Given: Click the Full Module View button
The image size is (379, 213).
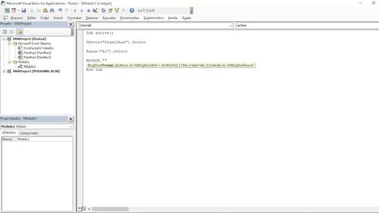Looking at the screenshot, I should point(84,209).
